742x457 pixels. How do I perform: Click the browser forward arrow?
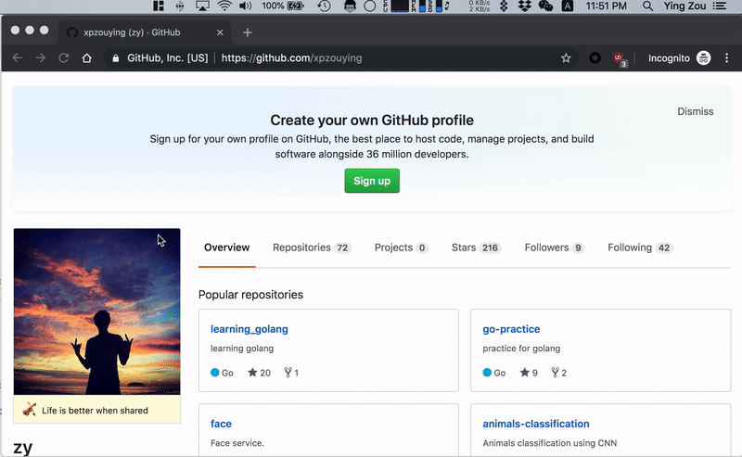click(41, 57)
